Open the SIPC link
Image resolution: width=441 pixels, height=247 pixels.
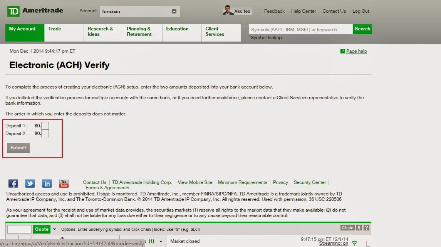pyautogui.click(x=221, y=194)
